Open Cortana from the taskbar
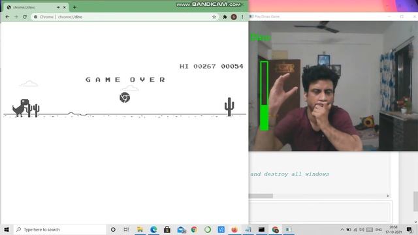The height and width of the screenshot is (235, 418). click(x=113, y=229)
